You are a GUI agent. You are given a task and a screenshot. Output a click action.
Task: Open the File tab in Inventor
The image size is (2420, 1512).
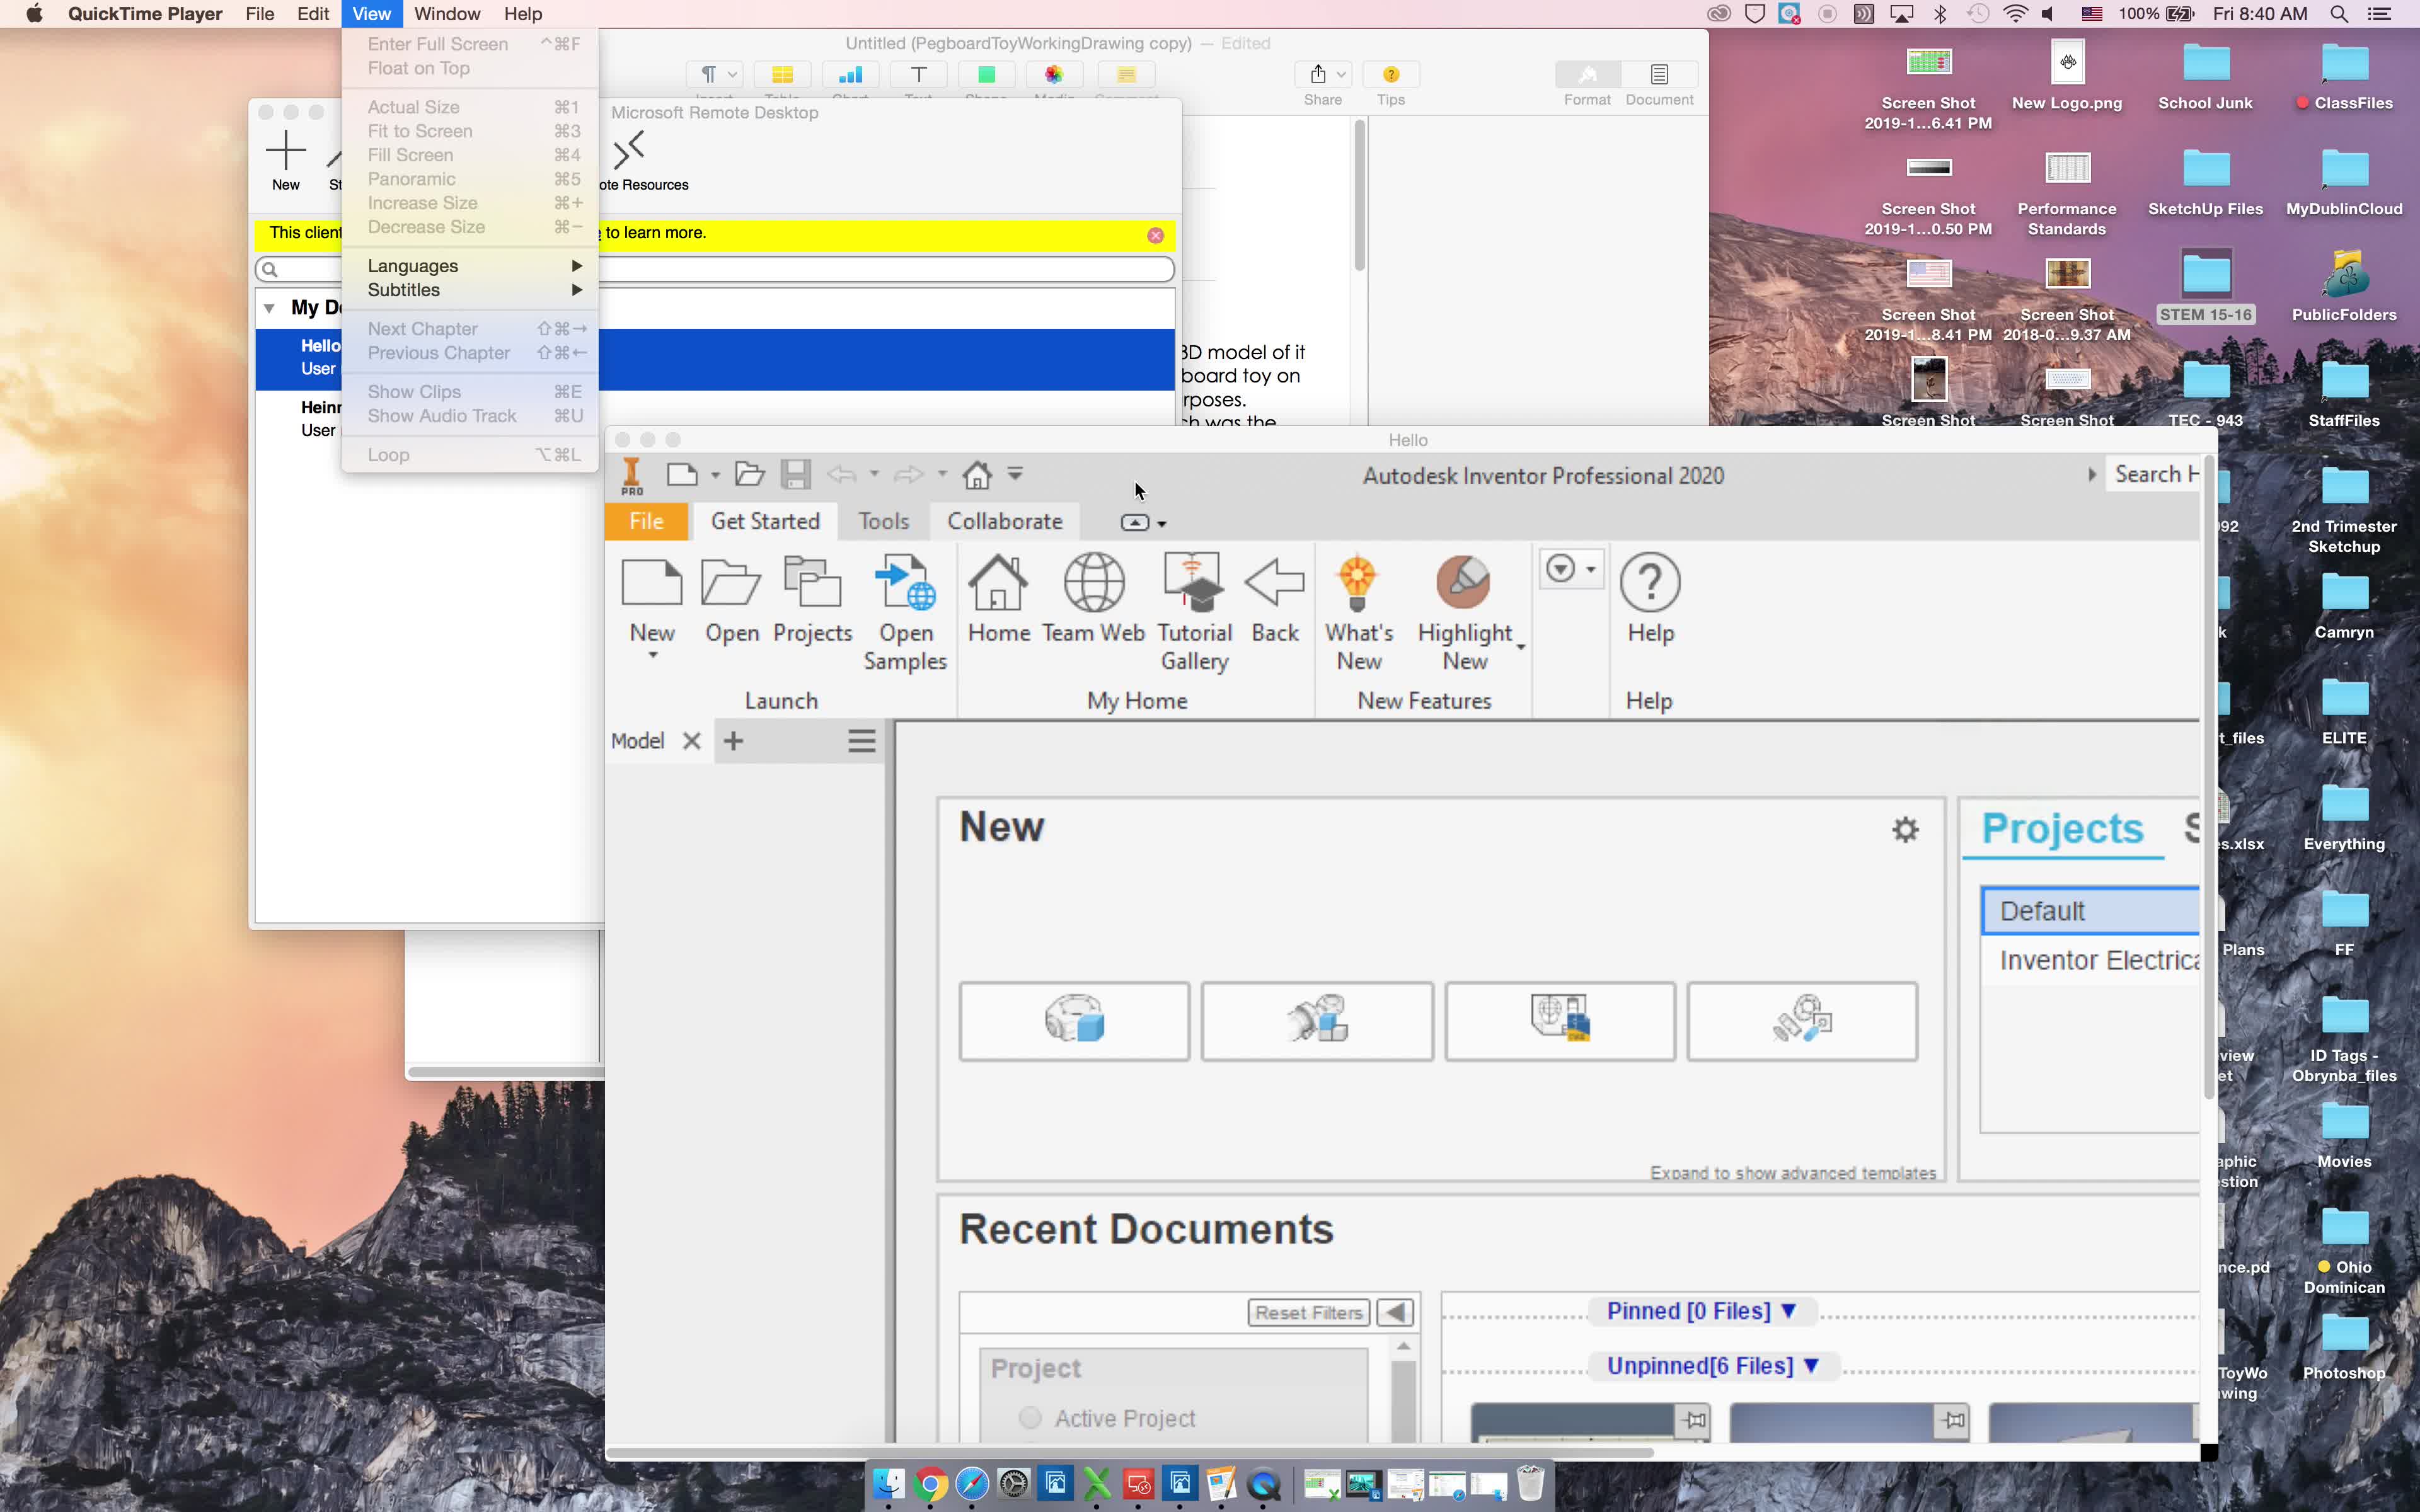click(x=646, y=521)
